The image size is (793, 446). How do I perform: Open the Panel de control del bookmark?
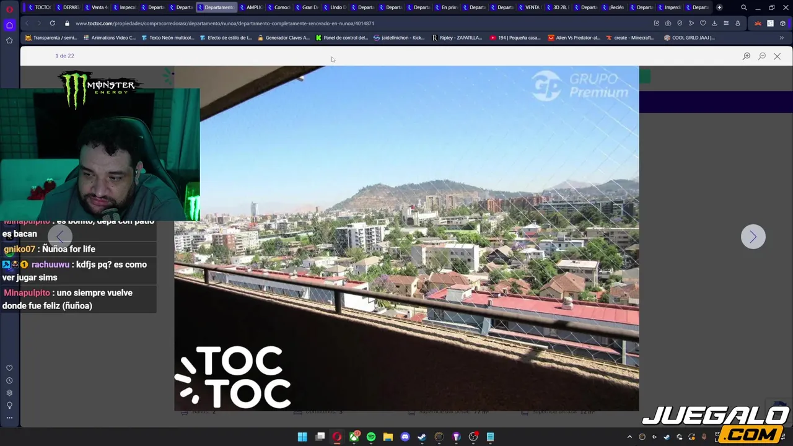point(342,38)
